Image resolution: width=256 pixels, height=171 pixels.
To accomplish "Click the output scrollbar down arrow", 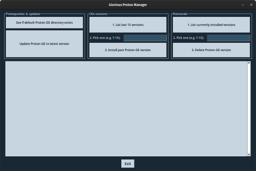I will 249,155.
